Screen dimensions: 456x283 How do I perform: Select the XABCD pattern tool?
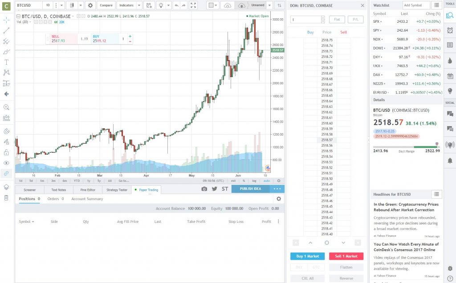[x=6, y=73]
